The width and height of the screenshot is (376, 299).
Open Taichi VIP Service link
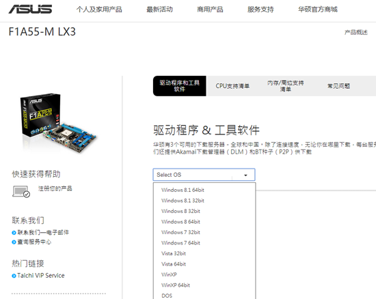point(41,276)
